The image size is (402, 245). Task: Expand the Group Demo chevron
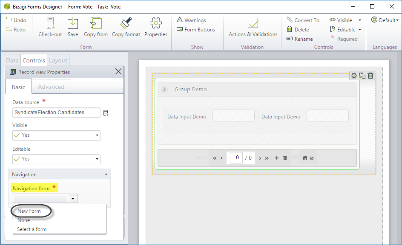(x=165, y=90)
